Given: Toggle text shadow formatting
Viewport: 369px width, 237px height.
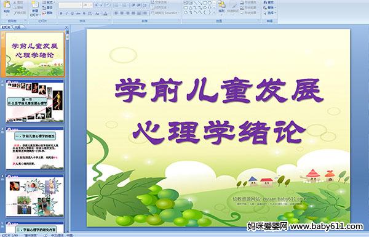Looking at the screenshot, I should [x=84, y=14].
